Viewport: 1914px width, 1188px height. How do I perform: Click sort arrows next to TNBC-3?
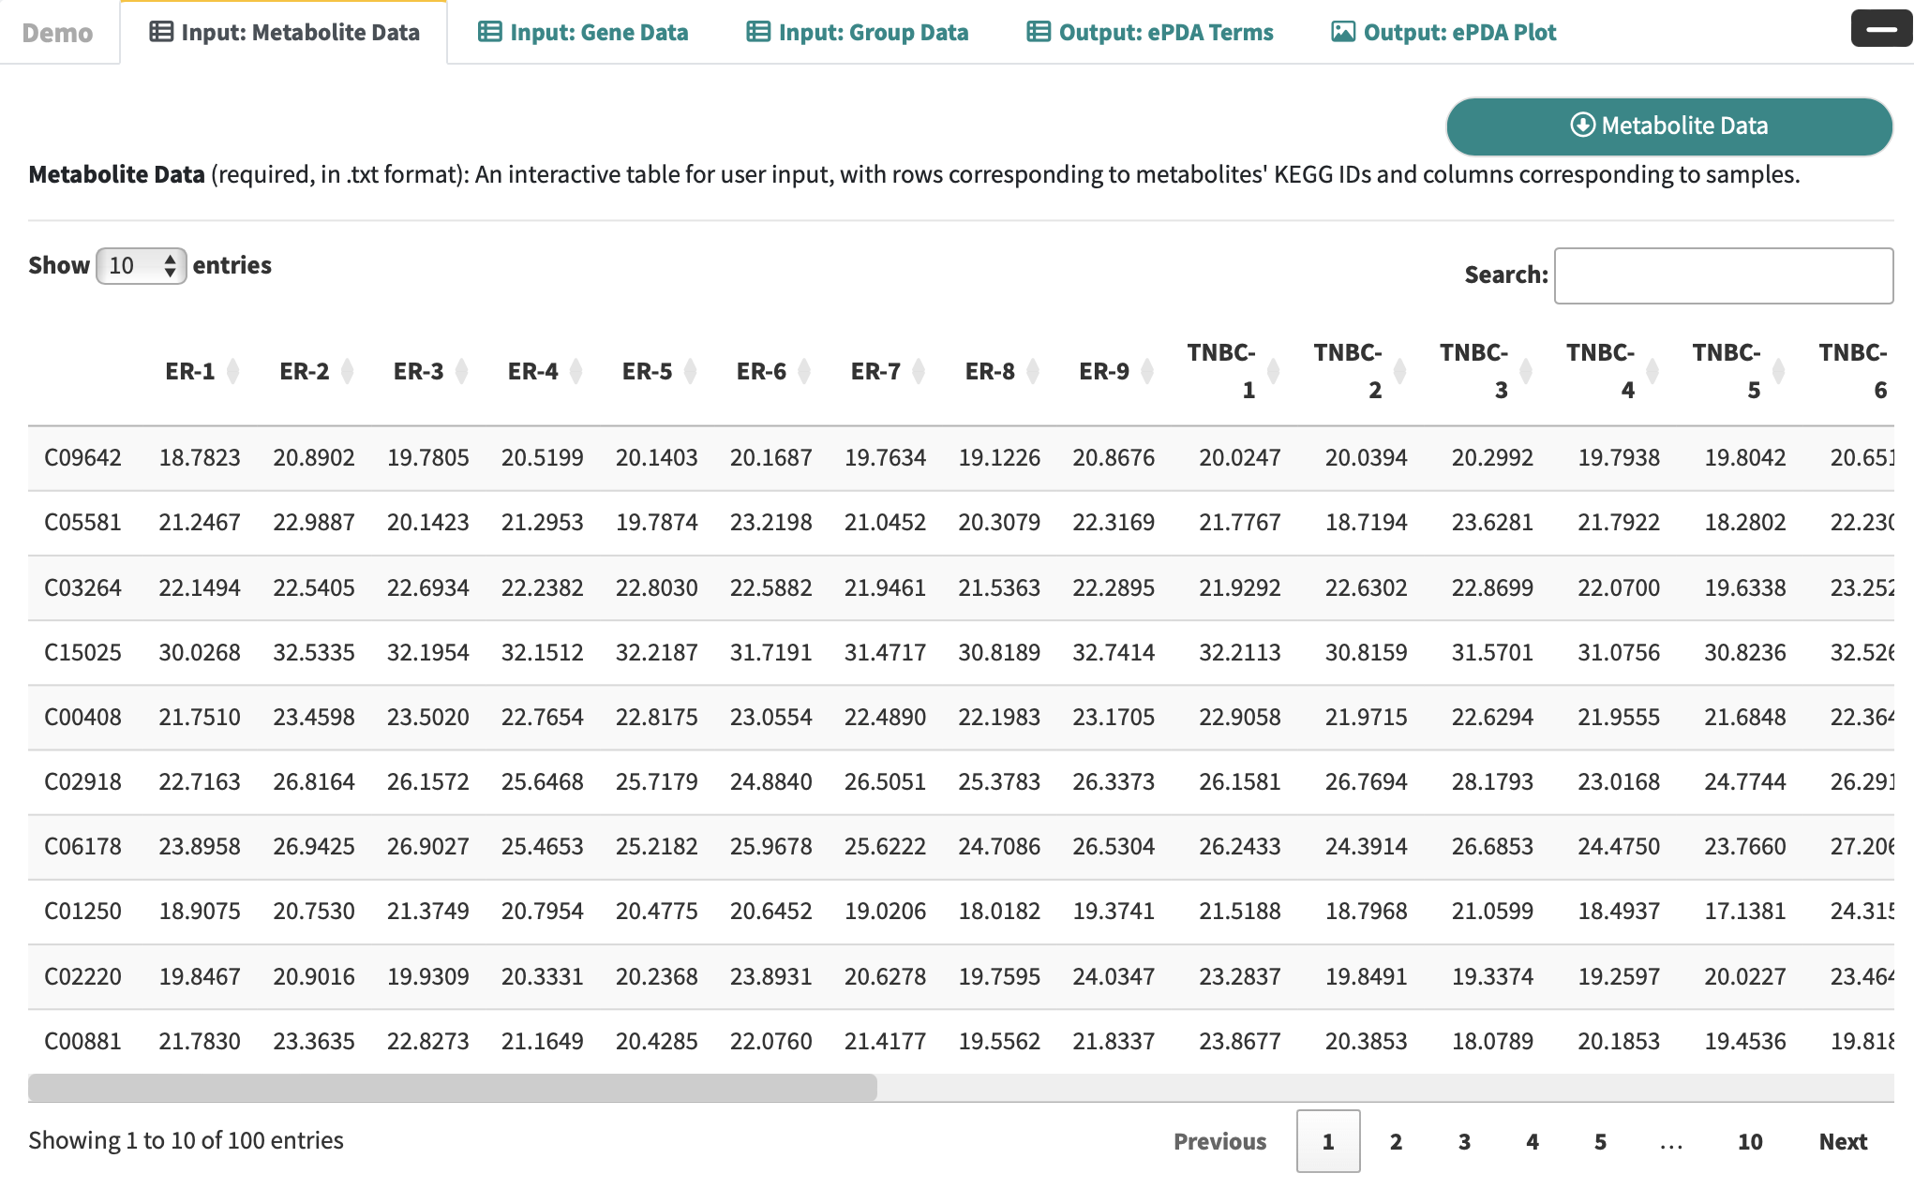[x=1526, y=372]
